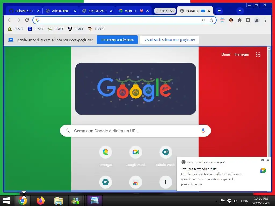
Task: Open Firefox from the taskbar
Action: coord(41,201)
